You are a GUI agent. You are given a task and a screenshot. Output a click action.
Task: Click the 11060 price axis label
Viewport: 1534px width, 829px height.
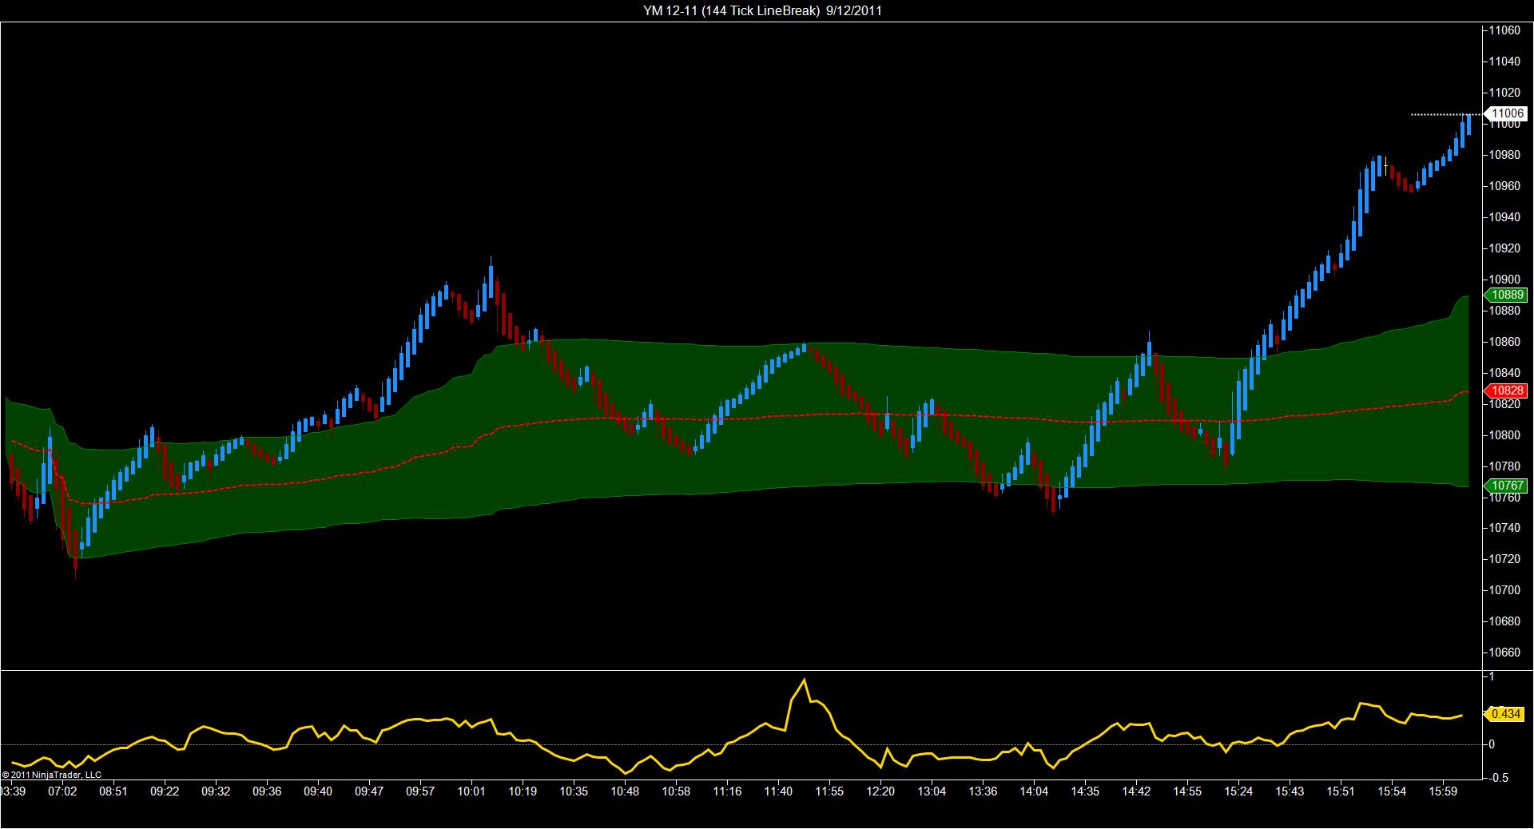pos(1504,30)
